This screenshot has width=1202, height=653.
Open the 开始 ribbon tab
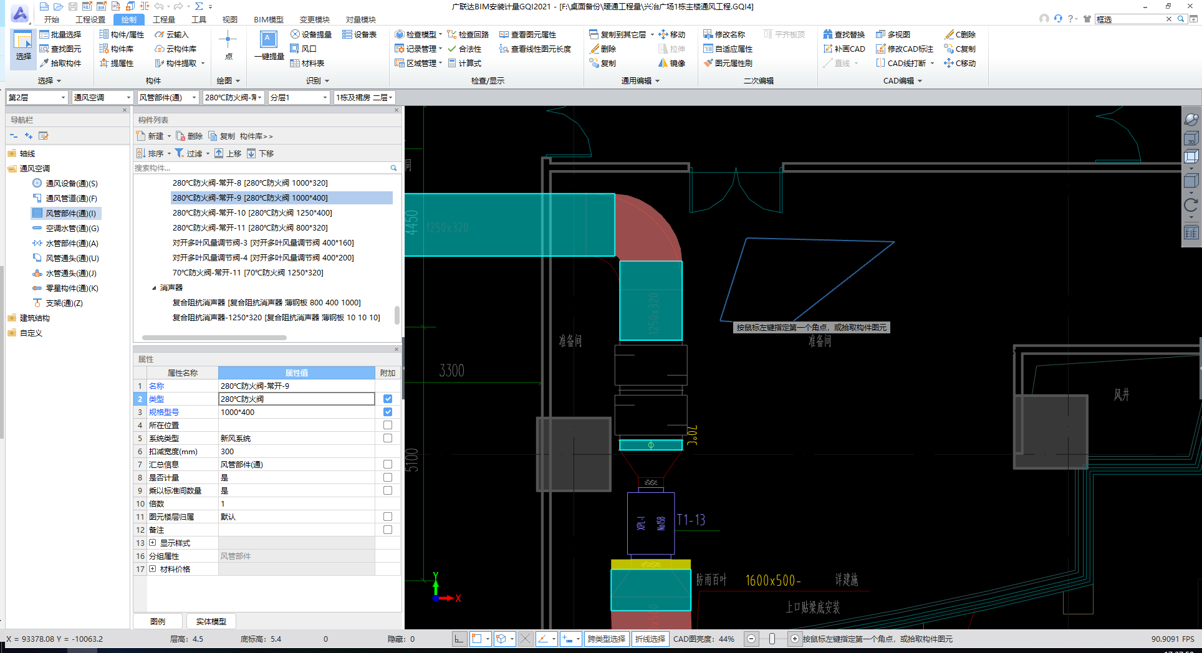point(52,19)
